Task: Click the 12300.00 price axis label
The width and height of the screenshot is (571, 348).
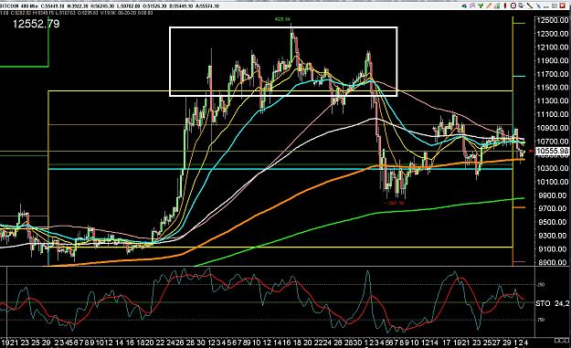Action: coord(553,34)
